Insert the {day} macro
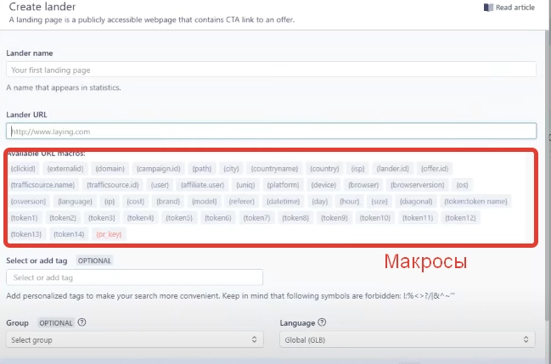This screenshot has height=364, width=551. [x=320, y=201]
